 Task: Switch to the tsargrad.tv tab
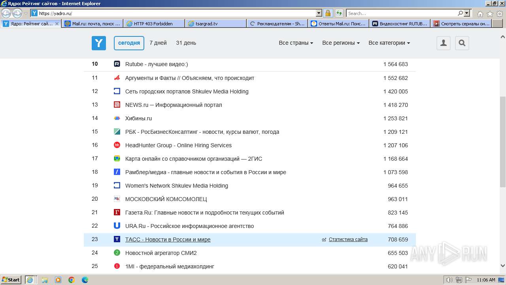pyautogui.click(x=215, y=24)
